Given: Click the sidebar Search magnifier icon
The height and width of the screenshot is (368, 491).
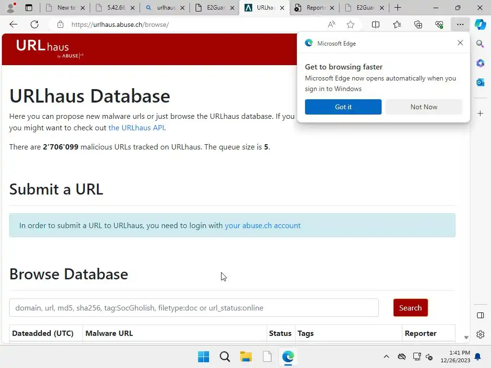Looking at the screenshot, I should 480,44.
